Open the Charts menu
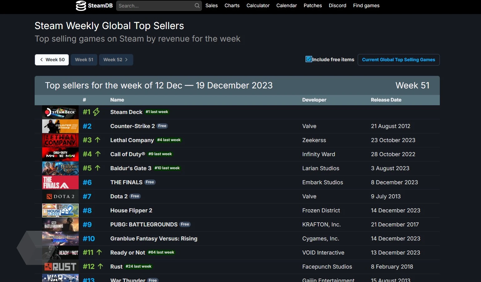The image size is (481, 282). (x=232, y=6)
